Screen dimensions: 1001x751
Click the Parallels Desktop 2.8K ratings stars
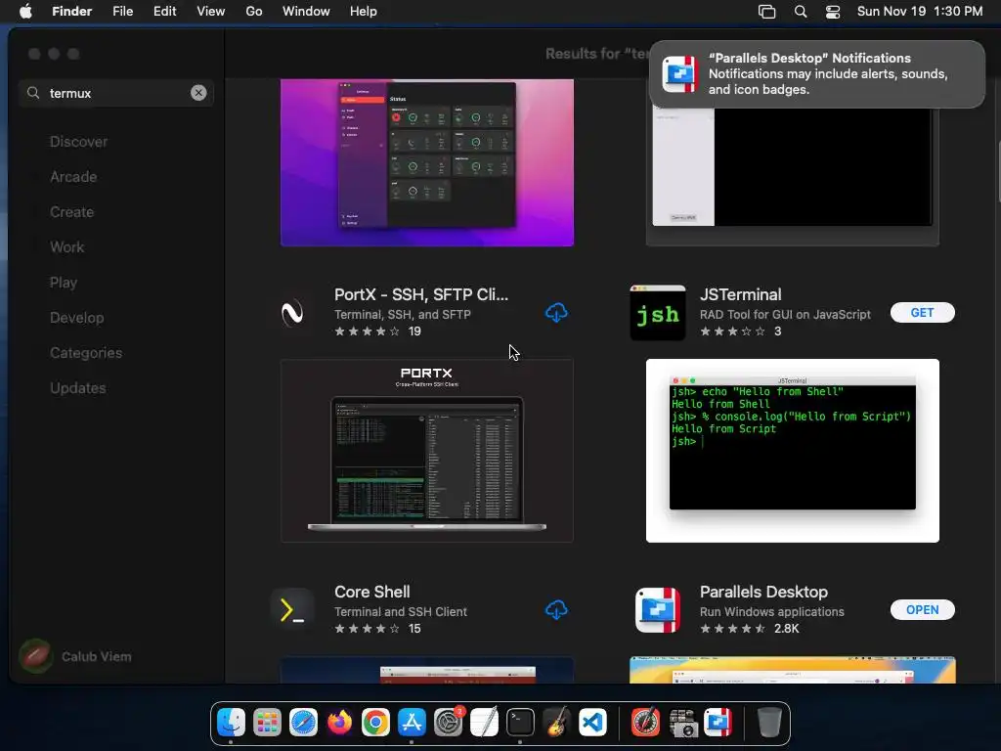[x=732, y=629]
